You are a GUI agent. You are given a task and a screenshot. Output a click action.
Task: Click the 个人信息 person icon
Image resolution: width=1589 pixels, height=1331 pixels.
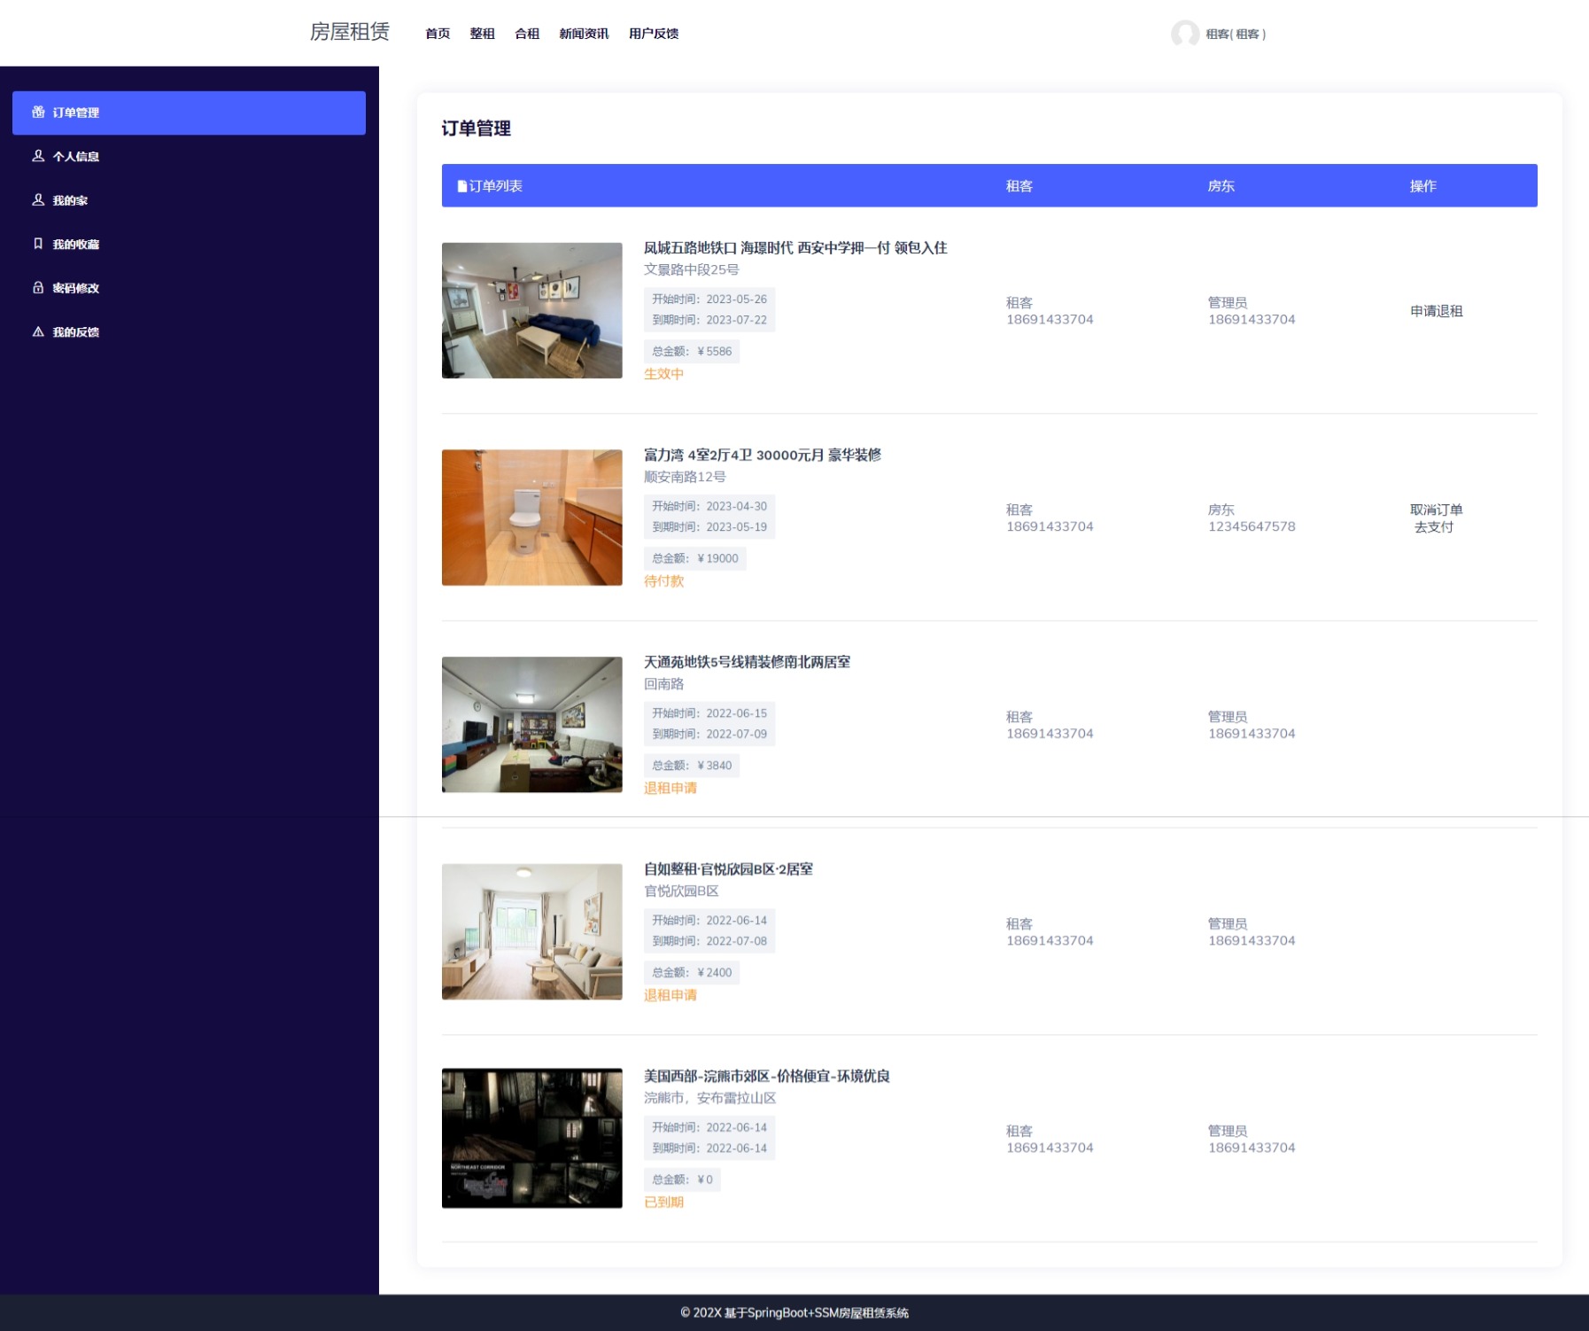click(38, 156)
